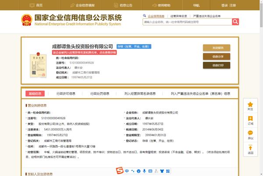Click the national emblem logo
263x176 pixels.
(26, 20)
